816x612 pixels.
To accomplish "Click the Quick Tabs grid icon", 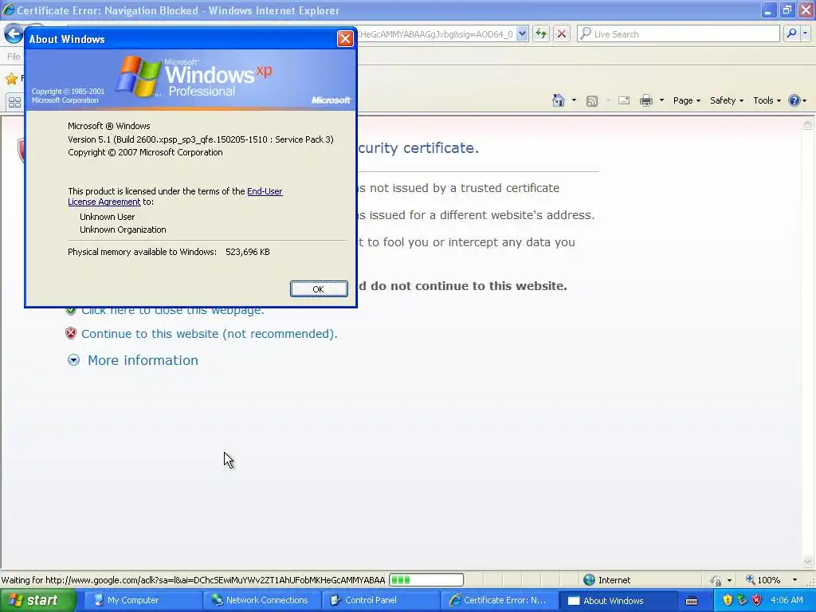I will click(14, 102).
